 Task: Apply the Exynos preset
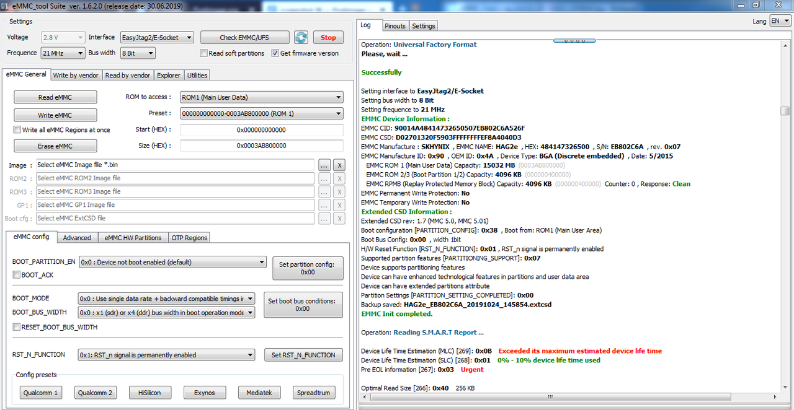click(x=205, y=393)
